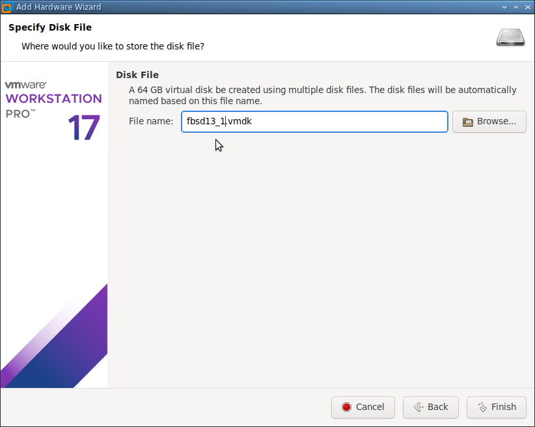
Task: Focus the File name text field
Action: point(314,122)
